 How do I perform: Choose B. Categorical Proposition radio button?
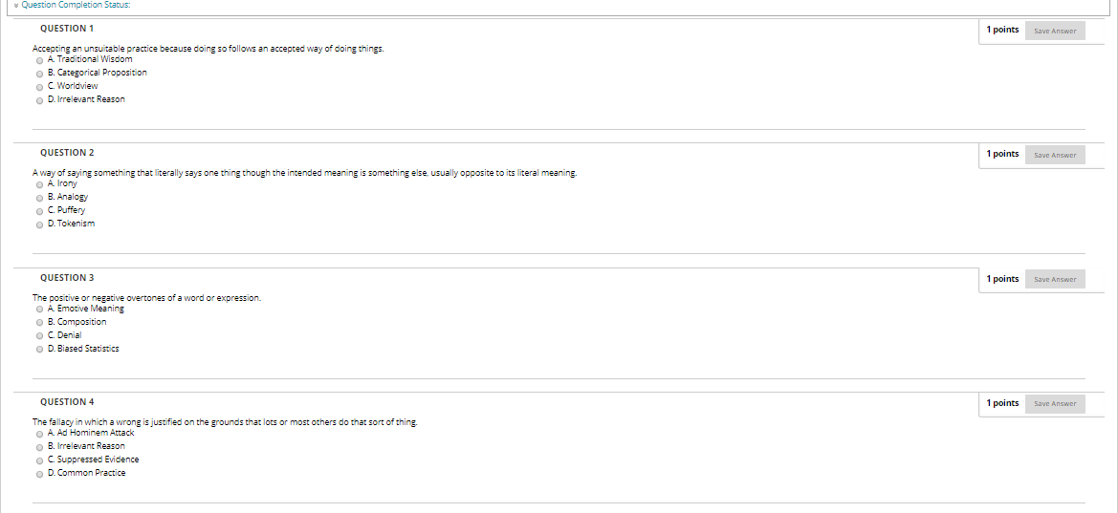pyautogui.click(x=39, y=75)
